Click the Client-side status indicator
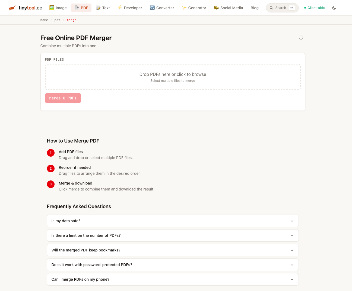Image resolution: width=352 pixels, height=291 pixels. click(314, 8)
